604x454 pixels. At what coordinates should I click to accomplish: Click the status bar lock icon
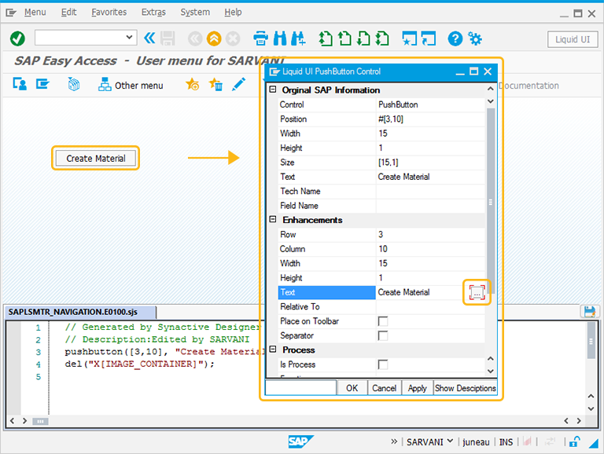(x=574, y=441)
